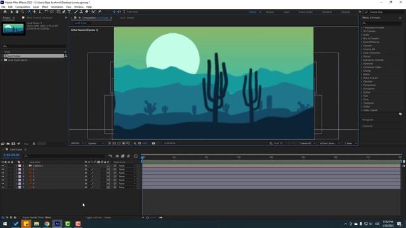
Task: Toggle the 3D layer switch on layer 6
Action: [x=108, y=184]
